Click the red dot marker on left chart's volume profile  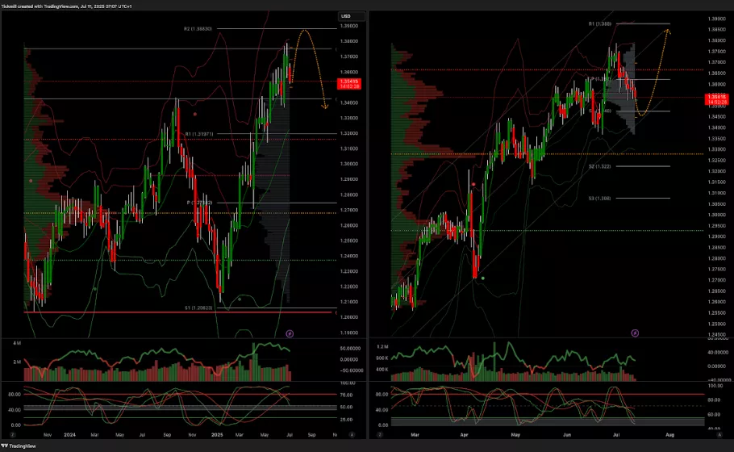tap(31, 181)
